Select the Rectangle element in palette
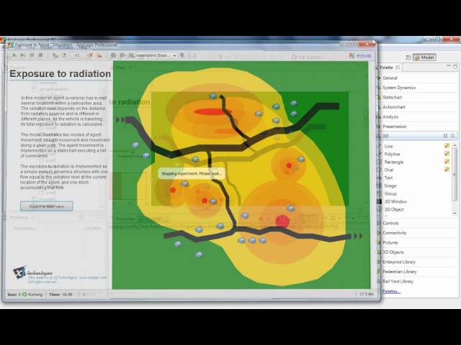 pos(394,162)
